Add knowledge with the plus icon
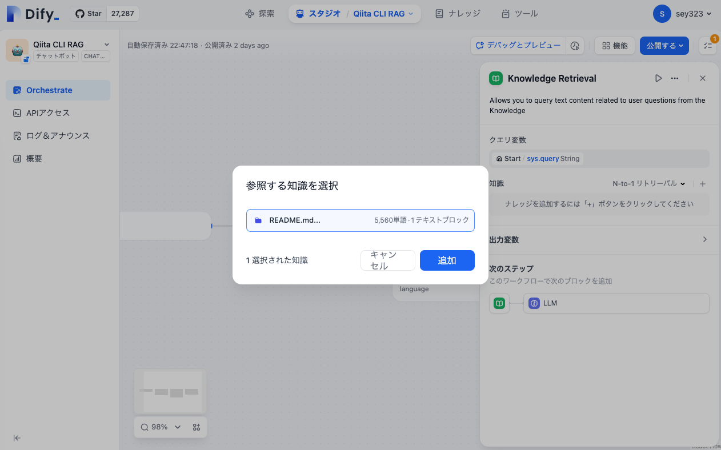This screenshot has width=721, height=450. pyautogui.click(x=703, y=184)
